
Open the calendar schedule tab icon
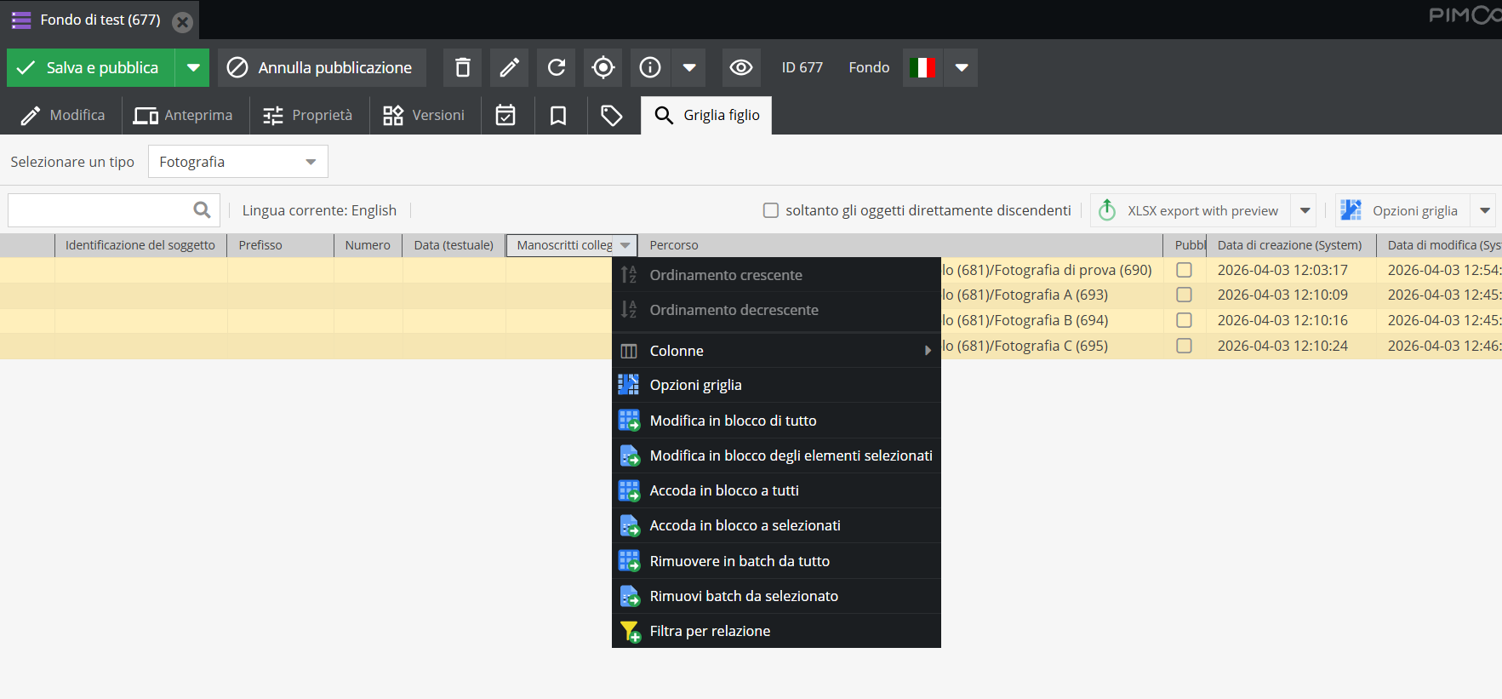[505, 116]
